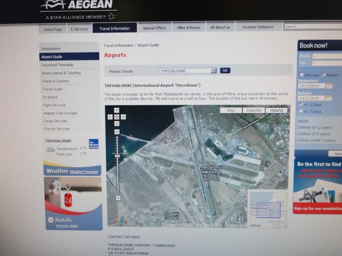Zoom in the map with plus button
This screenshot has width=342, height=256.
click(x=117, y=132)
